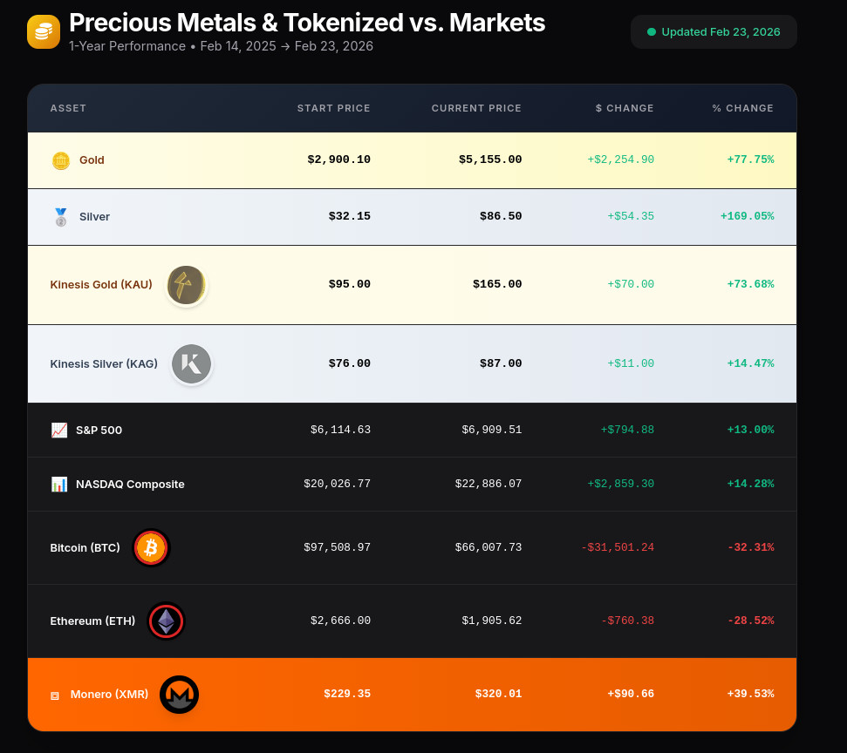847x753 pixels.
Task: Click the Bitcoin logo icon
Action: point(151,548)
